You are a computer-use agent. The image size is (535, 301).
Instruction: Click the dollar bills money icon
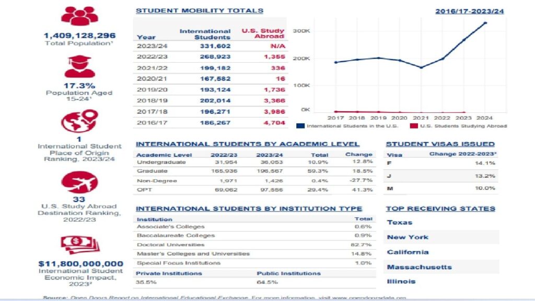coord(80,245)
